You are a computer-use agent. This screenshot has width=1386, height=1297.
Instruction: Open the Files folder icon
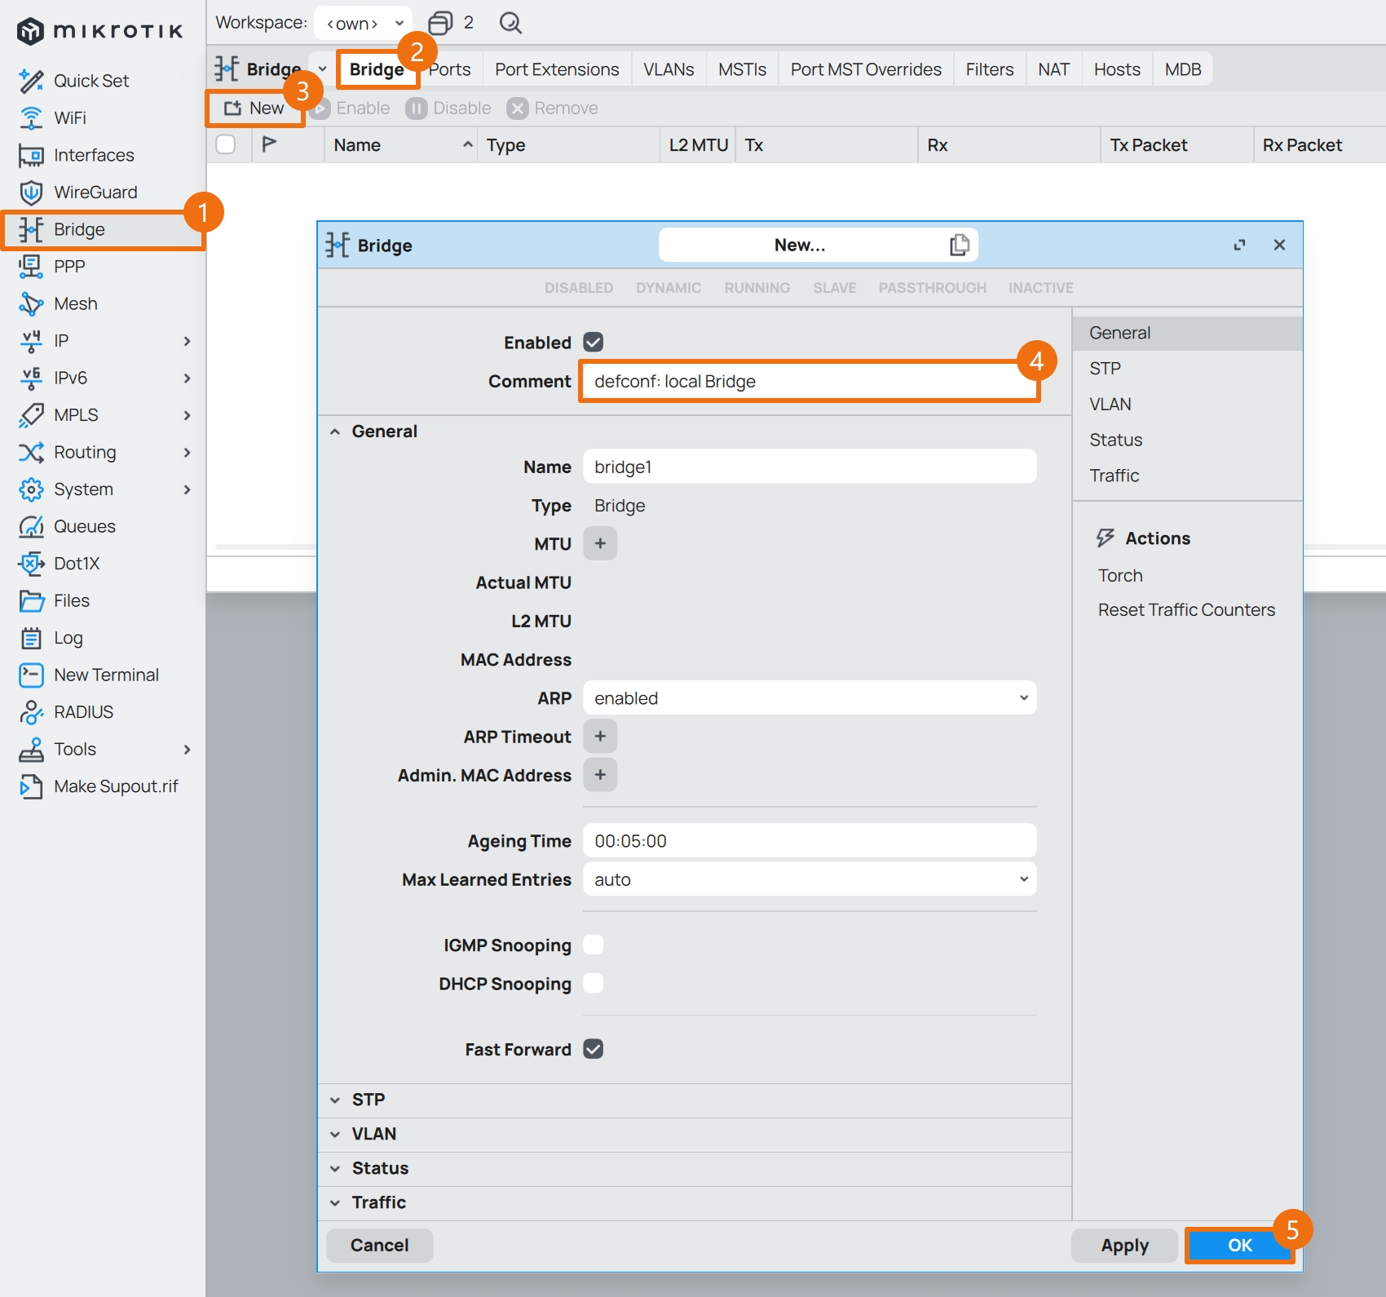coord(31,601)
